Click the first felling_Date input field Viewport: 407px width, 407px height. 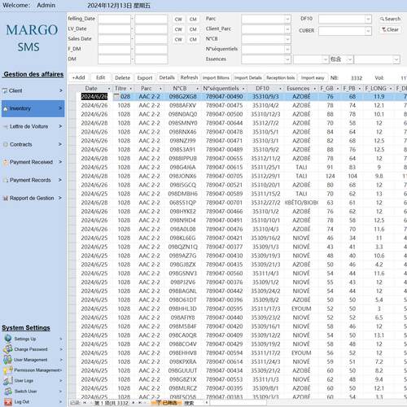(114, 19)
